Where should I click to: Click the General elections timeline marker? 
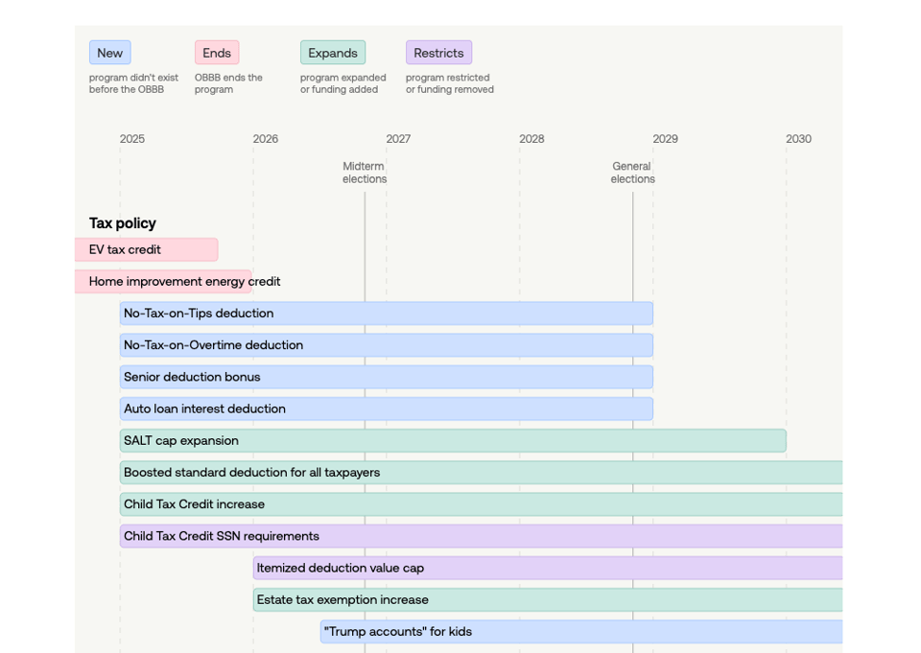tap(632, 173)
